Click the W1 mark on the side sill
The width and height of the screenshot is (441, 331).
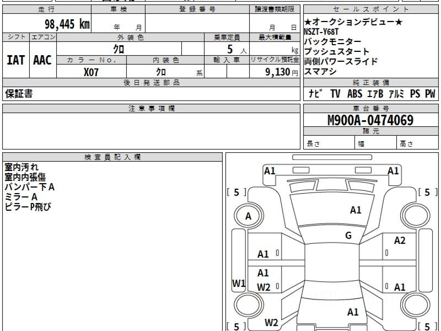point(239,283)
